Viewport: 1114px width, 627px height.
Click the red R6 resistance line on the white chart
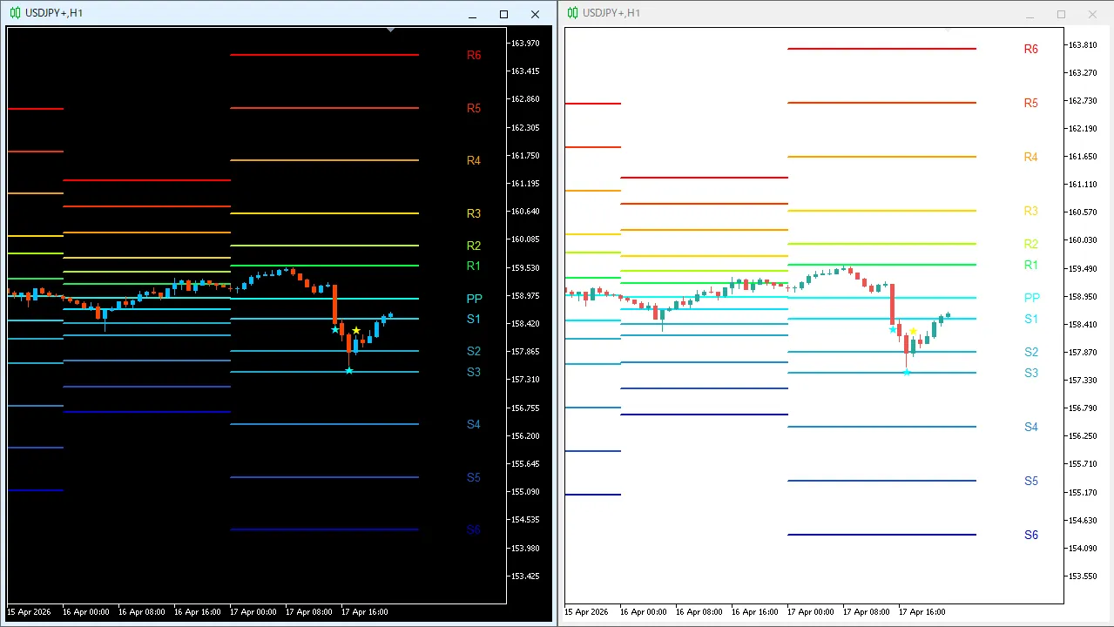pyautogui.click(x=881, y=49)
